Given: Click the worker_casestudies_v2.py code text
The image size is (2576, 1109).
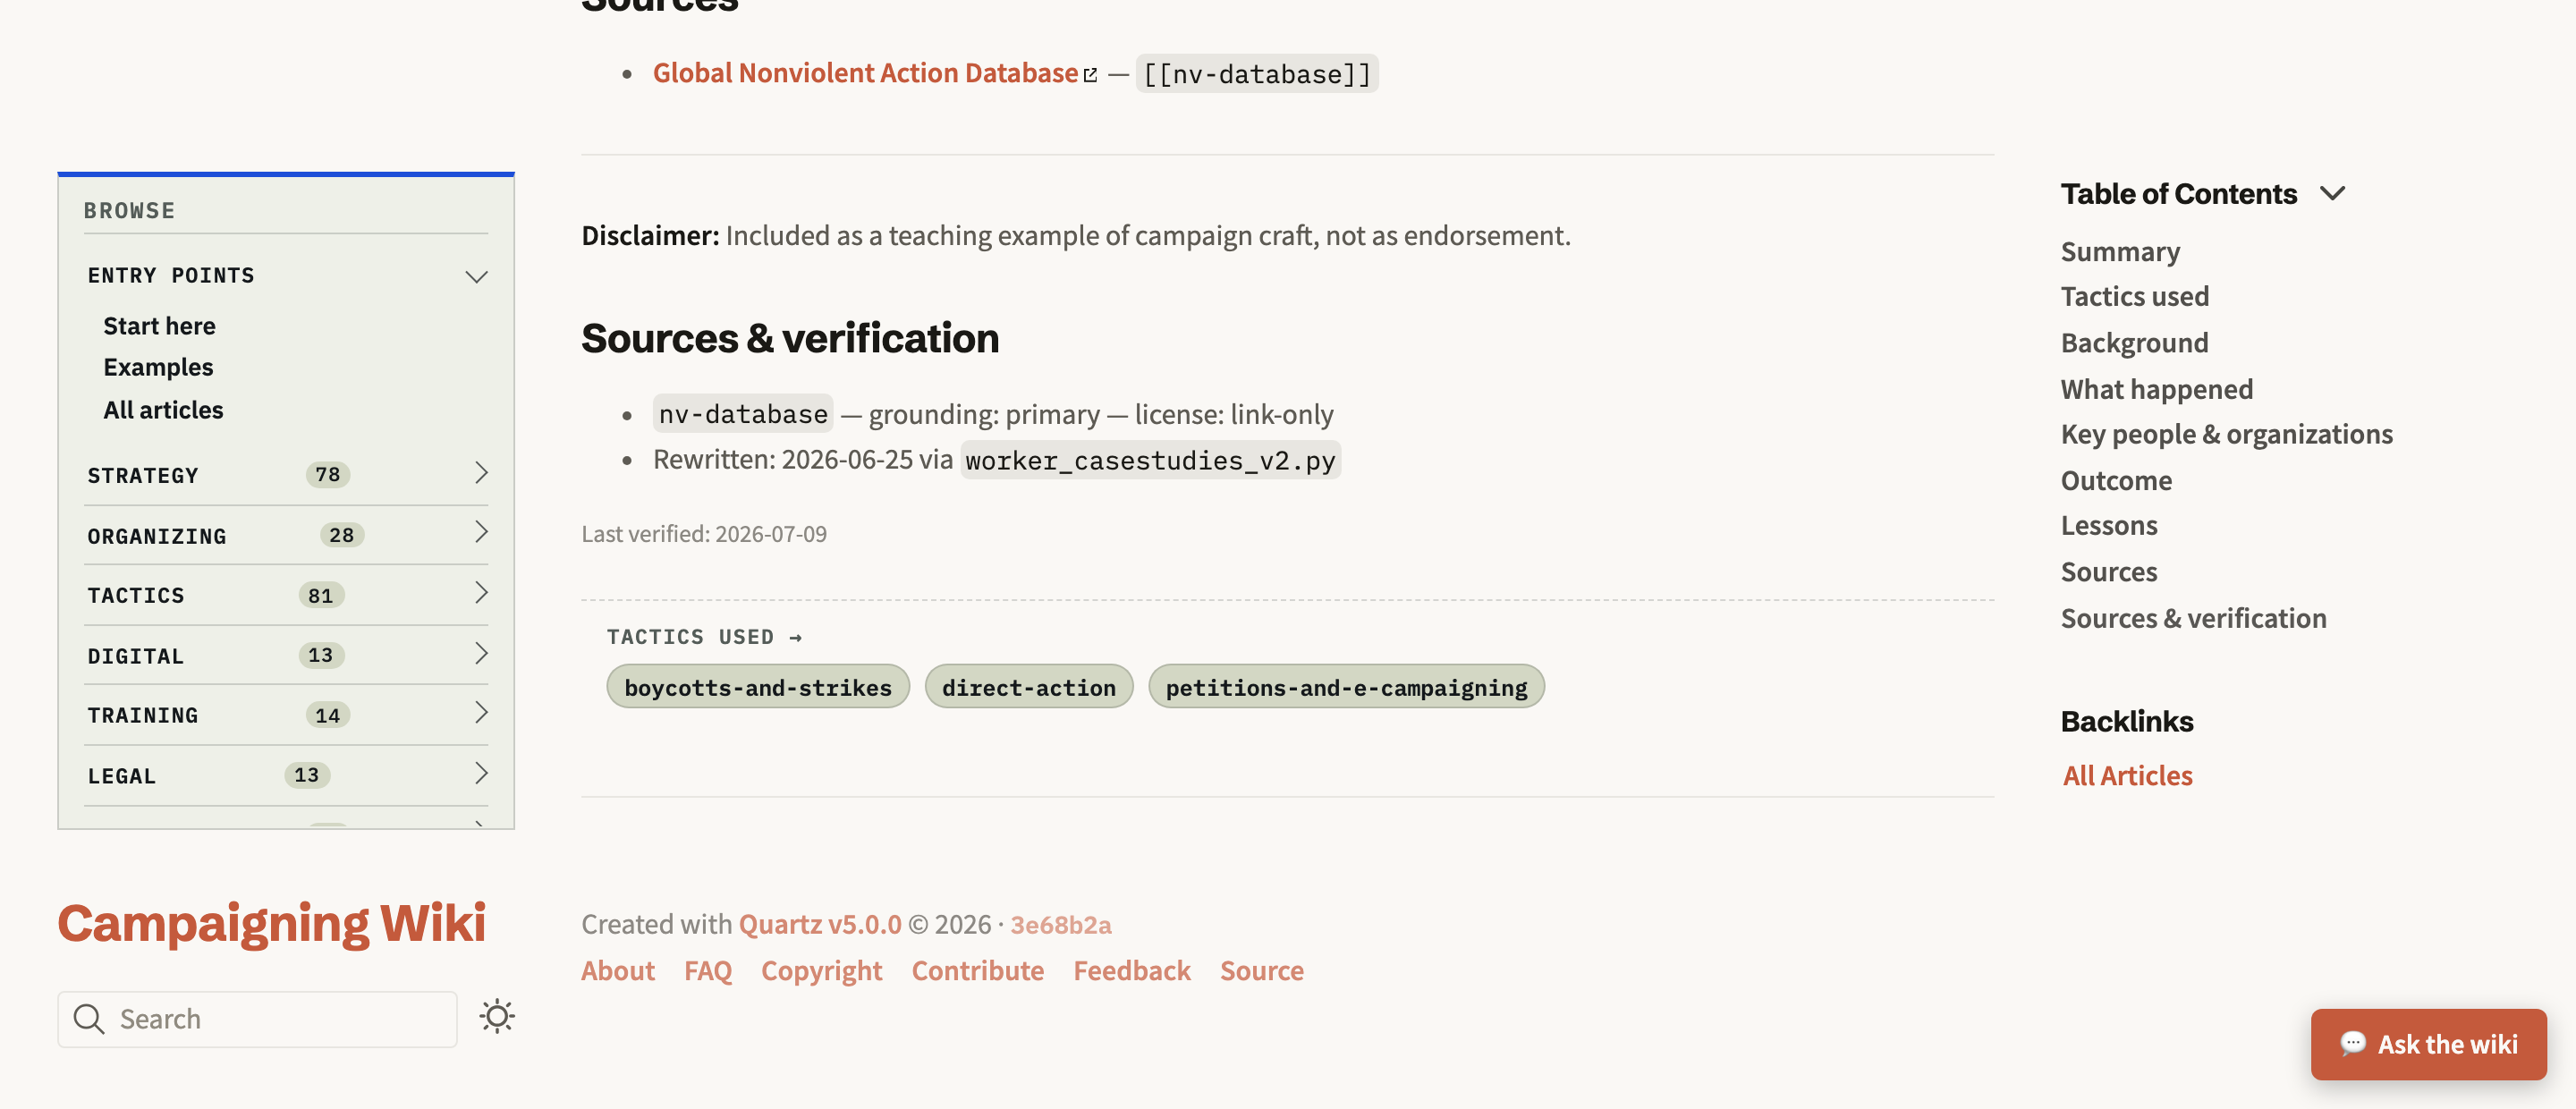Looking at the screenshot, I should click(x=1150, y=460).
